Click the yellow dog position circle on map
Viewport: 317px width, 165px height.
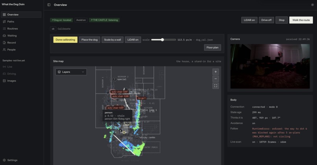point(124,132)
